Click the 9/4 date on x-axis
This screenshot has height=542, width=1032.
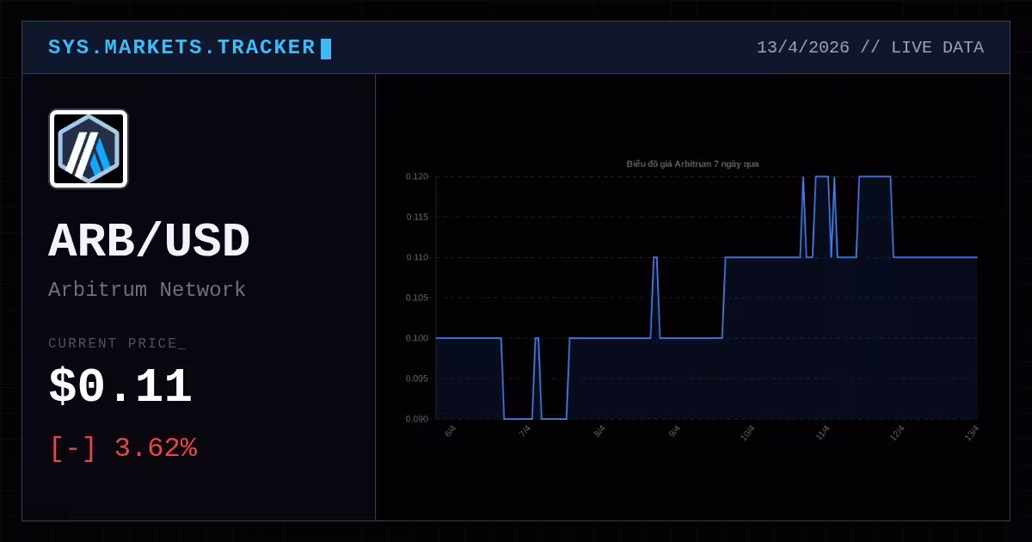tap(674, 431)
